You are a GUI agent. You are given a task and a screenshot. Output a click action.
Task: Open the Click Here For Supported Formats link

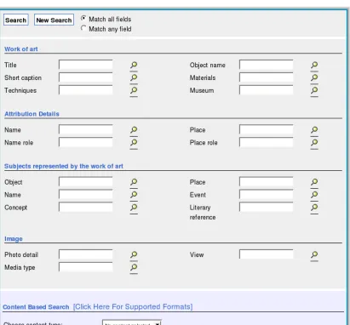click(133, 307)
